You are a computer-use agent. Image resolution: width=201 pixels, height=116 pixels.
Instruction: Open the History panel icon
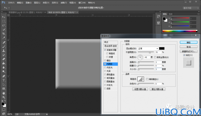159,16
